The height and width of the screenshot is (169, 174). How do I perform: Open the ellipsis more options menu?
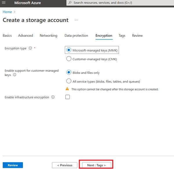click(76, 20)
